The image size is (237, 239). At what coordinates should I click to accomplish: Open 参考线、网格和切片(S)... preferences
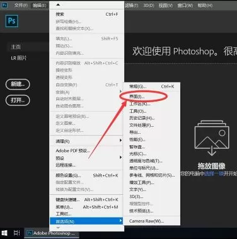152,175
